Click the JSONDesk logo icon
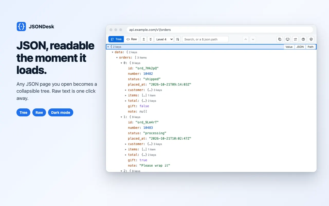 click(21, 27)
